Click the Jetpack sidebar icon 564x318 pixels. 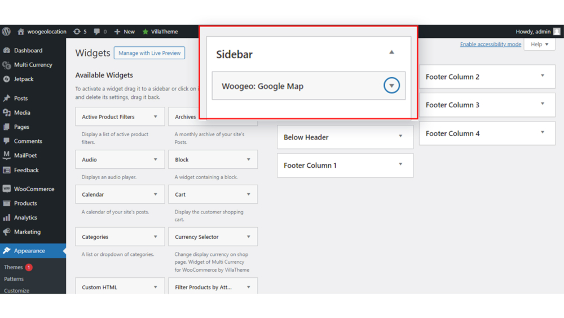6,79
